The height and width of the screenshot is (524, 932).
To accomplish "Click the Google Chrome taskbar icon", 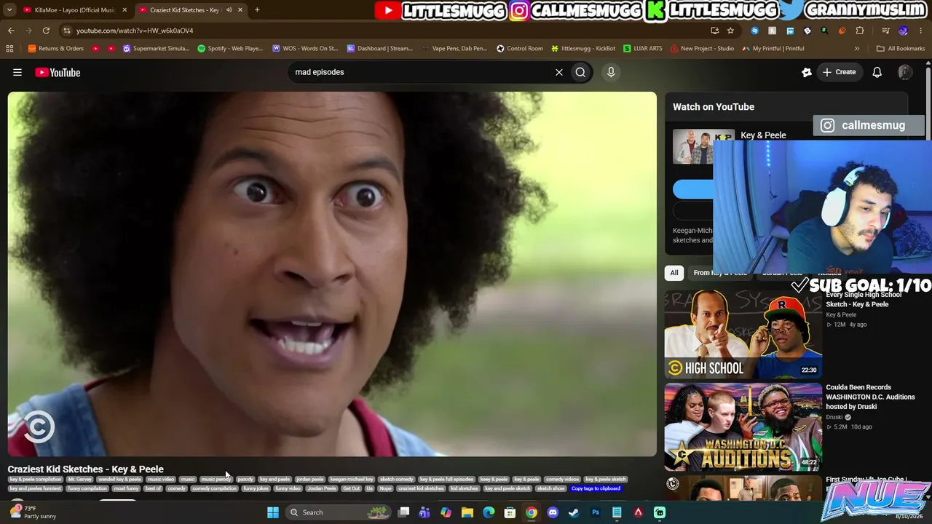I will [x=532, y=512].
